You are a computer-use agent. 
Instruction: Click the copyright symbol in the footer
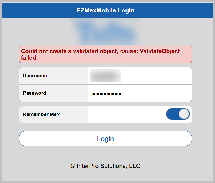coord(73,166)
